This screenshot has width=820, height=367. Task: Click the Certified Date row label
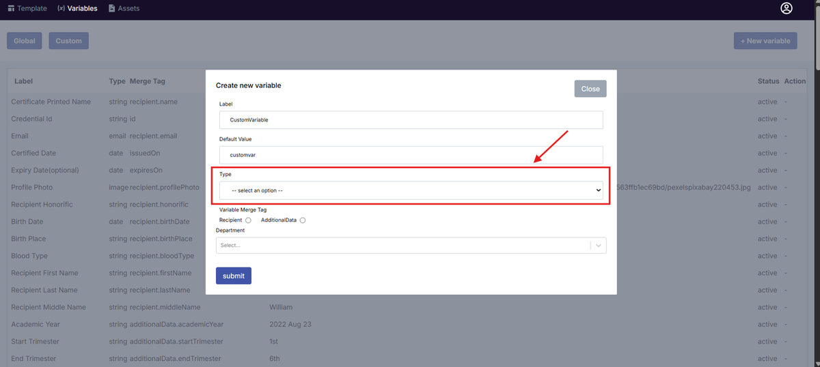pos(33,153)
